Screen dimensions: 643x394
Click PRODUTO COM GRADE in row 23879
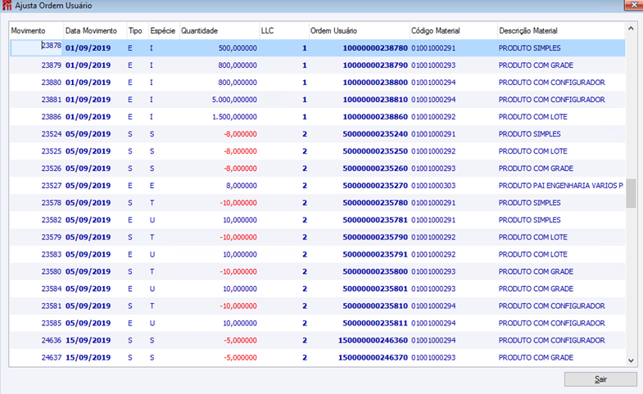[536, 65]
